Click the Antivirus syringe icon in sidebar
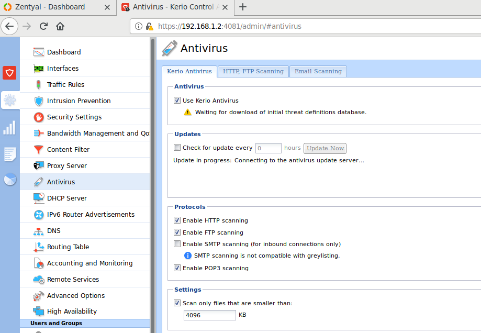This screenshot has width=481, height=333. click(39, 182)
